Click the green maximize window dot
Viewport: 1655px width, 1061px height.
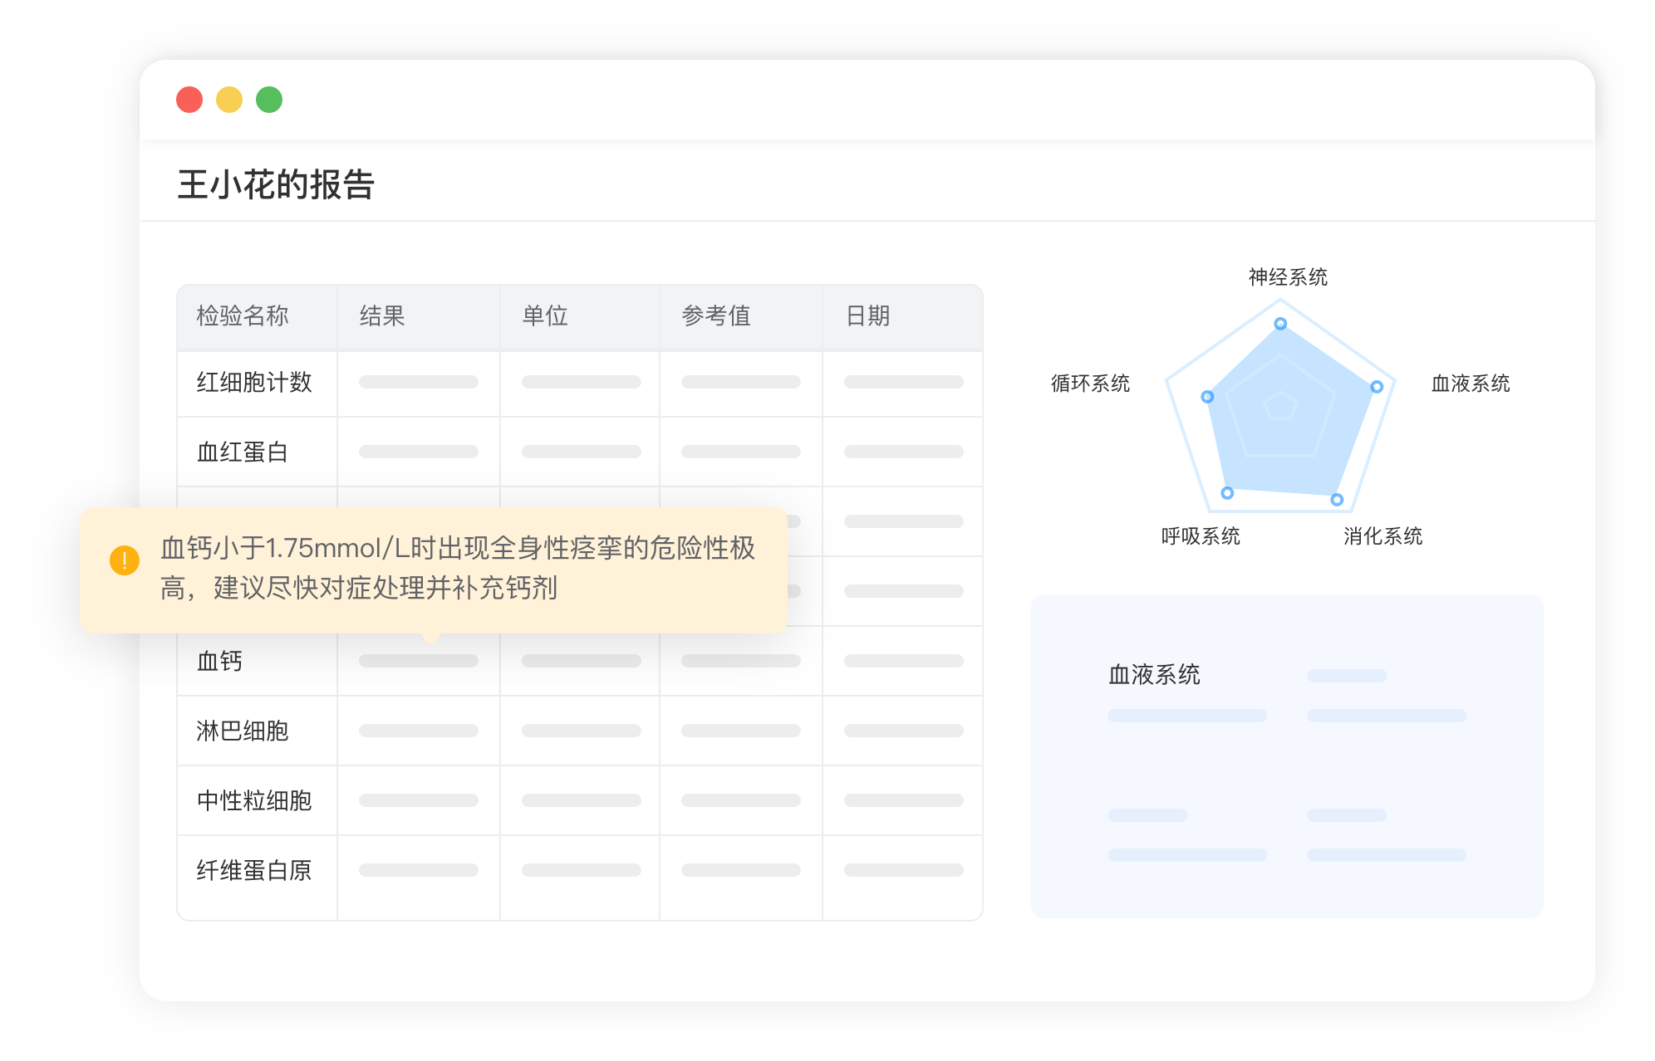click(x=269, y=100)
